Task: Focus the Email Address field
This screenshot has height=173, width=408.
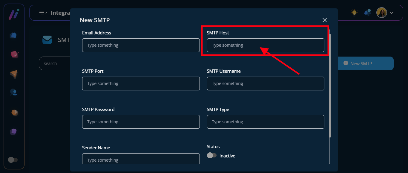Action: pos(141,45)
